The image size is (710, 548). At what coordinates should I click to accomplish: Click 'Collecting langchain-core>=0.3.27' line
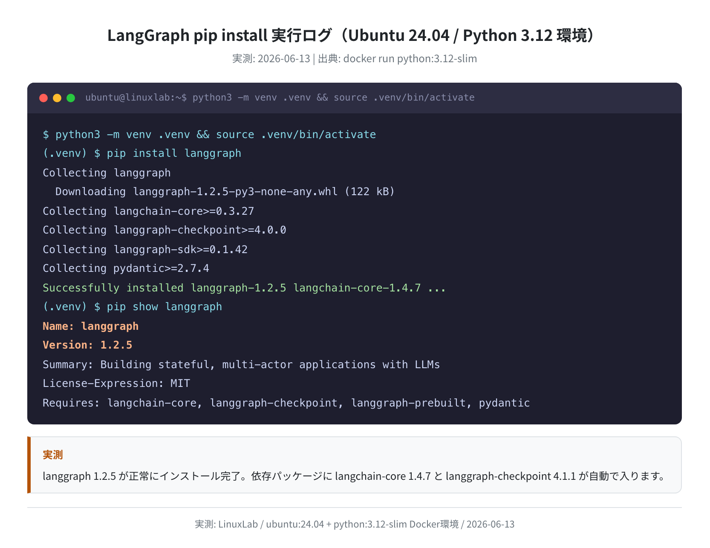pyautogui.click(x=148, y=211)
